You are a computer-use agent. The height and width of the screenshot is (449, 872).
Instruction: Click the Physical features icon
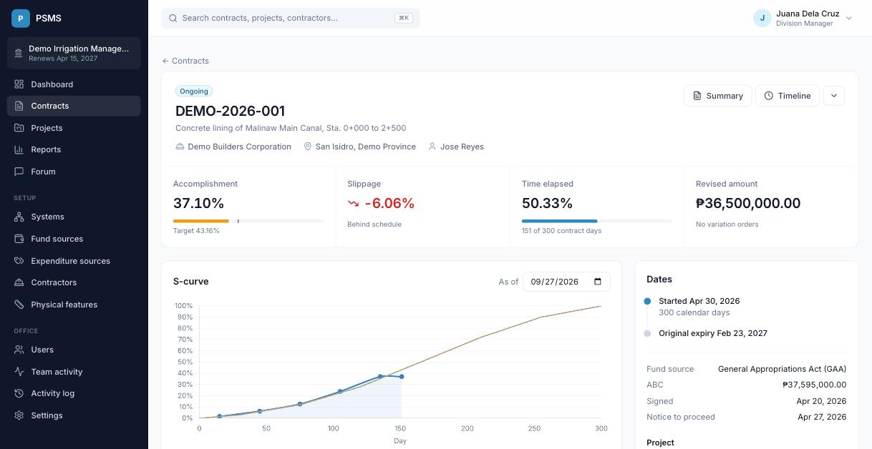point(19,305)
